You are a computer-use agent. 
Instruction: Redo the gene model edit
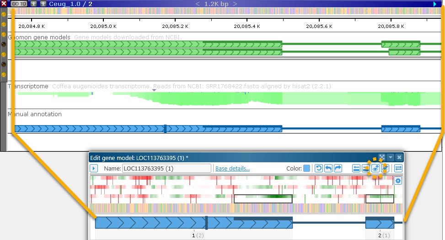(x=338, y=168)
